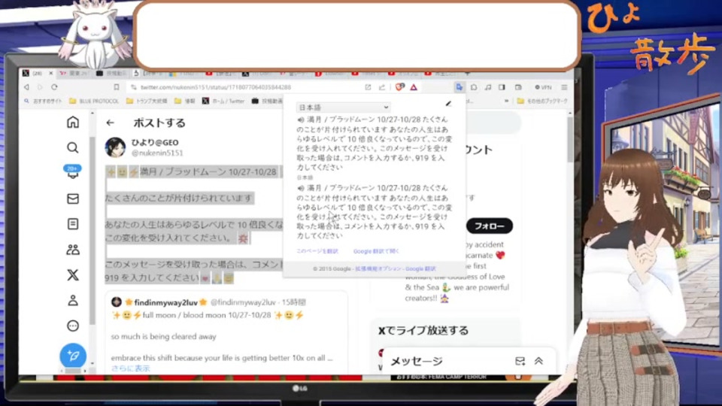Click the Xでライブ放送する heading
Image resolution: width=722 pixels, height=406 pixels.
(423, 331)
